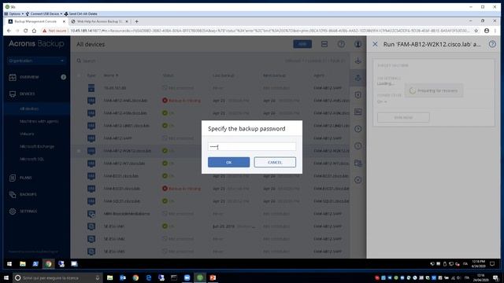Open Outlook from the host taskbar
The image size is (504, 283).
click(123, 277)
